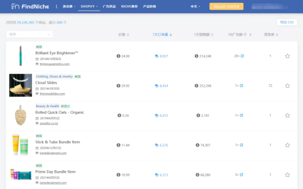
Task: Click order tag icon beside 6,415
Action: tap(157, 115)
